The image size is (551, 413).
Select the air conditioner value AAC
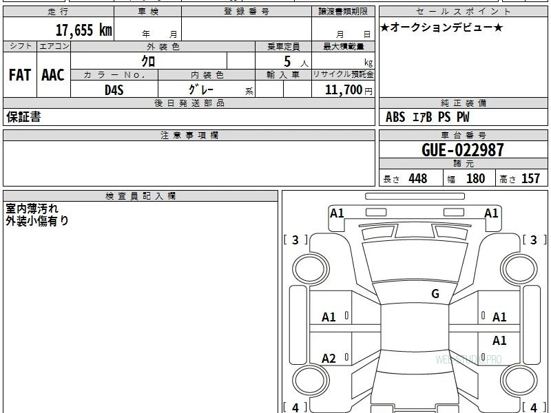(53, 75)
